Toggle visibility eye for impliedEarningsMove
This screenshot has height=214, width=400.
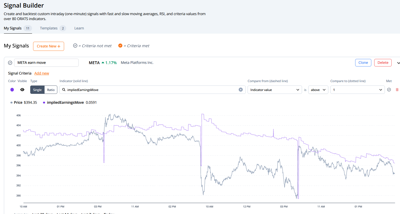(22, 90)
